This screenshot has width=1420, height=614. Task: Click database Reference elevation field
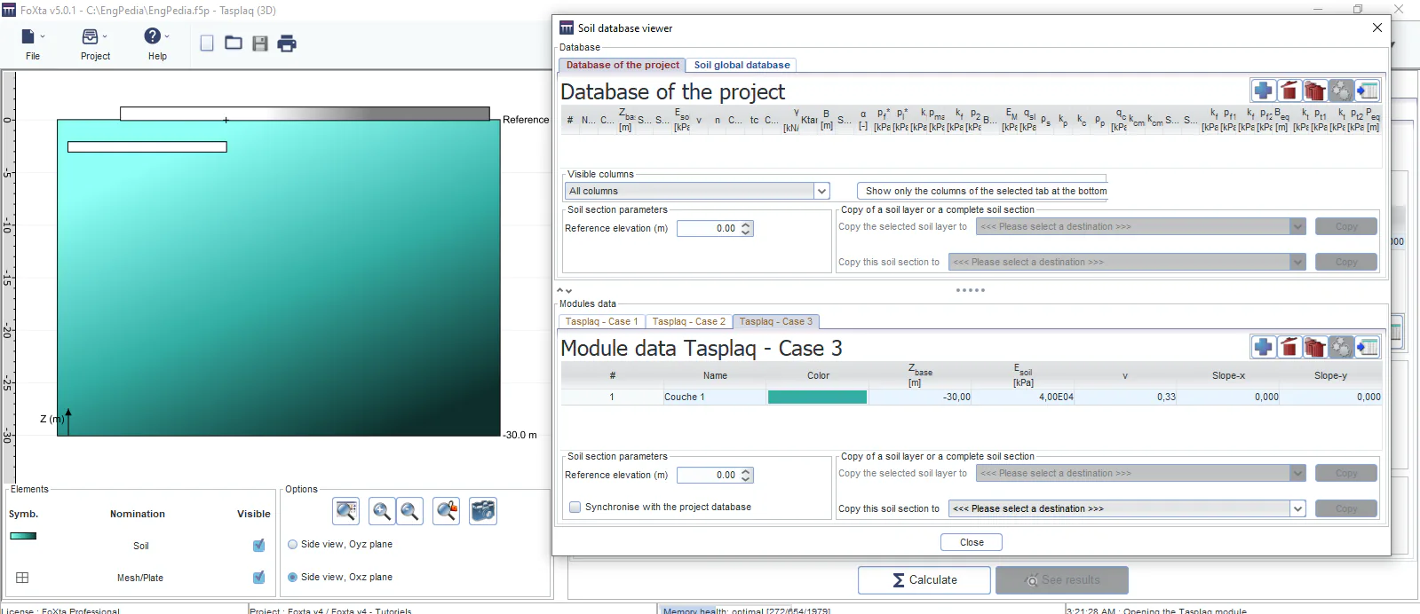(x=715, y=228)
